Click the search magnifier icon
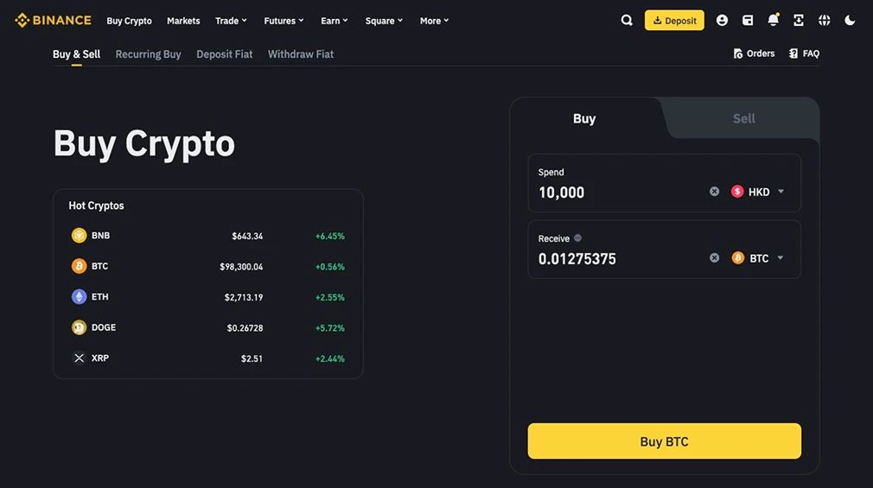The width and height of the screenshot is (873, 488). pyautogui.click(x=627, y=21)
